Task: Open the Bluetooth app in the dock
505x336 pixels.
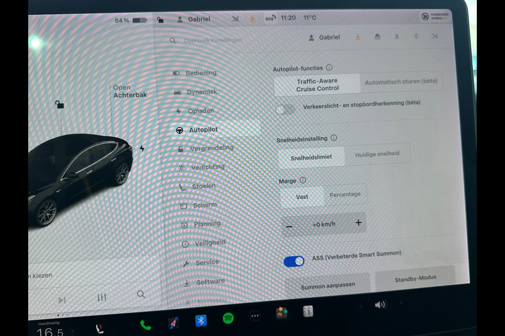Action: tap(201, 321)
